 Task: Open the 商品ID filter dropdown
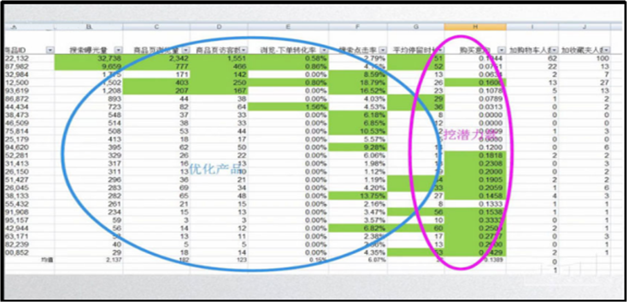[x=50, y=50]
